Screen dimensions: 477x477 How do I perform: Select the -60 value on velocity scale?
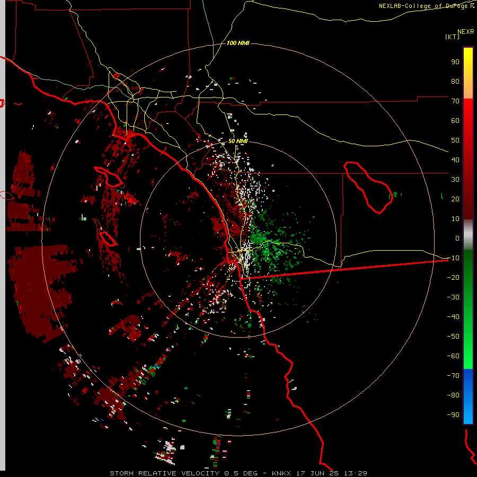[x=453, y=356]
